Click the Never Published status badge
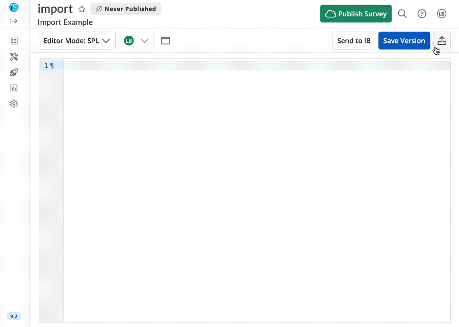Viewport: 459px width, 327px height. point(125,9)
